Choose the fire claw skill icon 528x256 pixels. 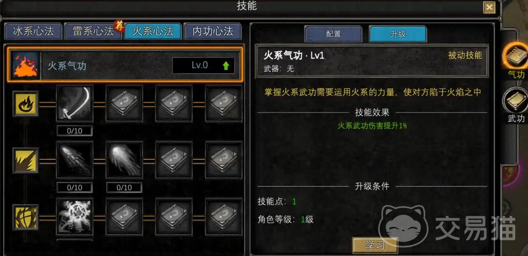(x=75, y=160)
